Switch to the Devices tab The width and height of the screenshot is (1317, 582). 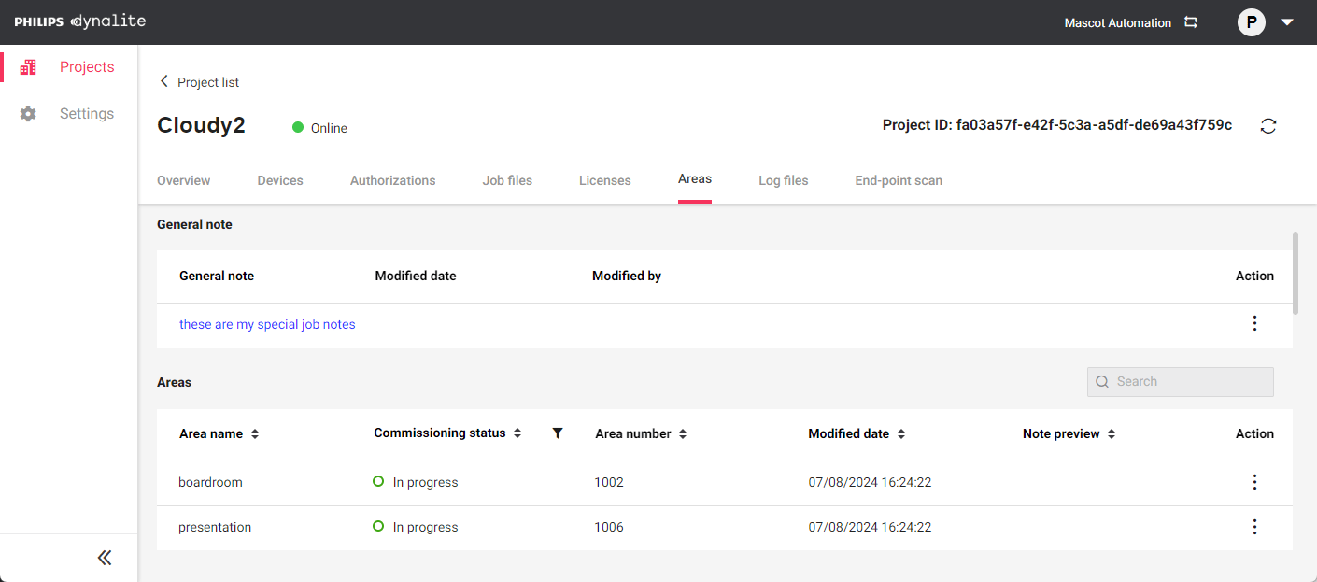[x=280, y=180]
